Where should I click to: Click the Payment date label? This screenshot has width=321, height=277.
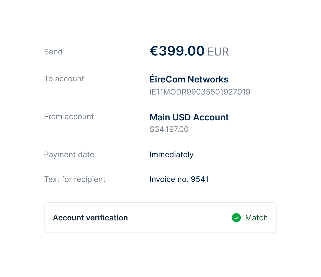point(69,154)
